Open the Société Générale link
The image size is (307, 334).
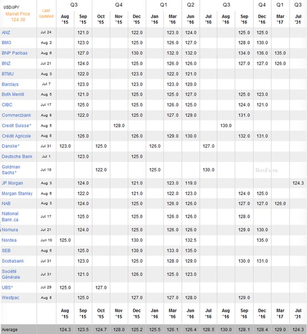[x=11, y=274]
